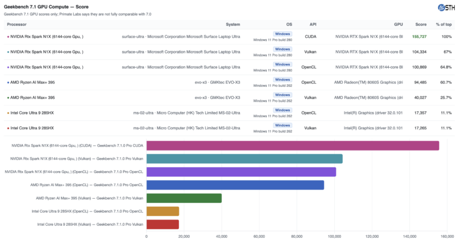Click the 64.8% of top cell
Image resolution: width=460 pixels, height=243 pixels.
(446, 67)
